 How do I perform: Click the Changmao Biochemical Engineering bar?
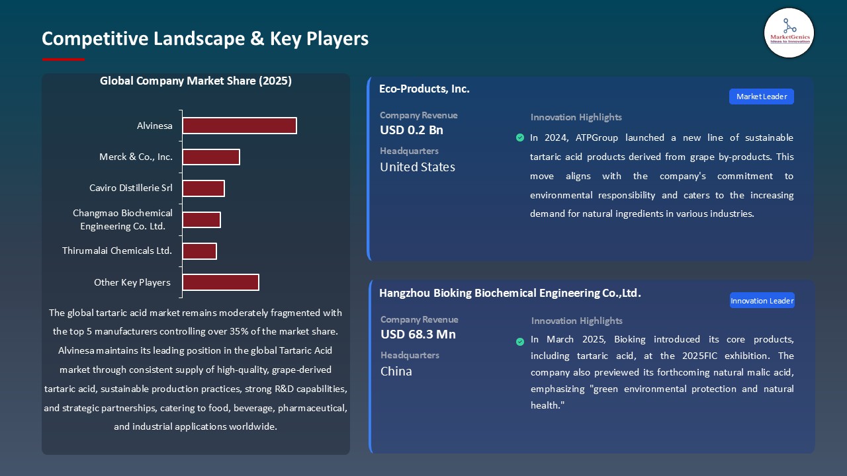pos(202,219)
